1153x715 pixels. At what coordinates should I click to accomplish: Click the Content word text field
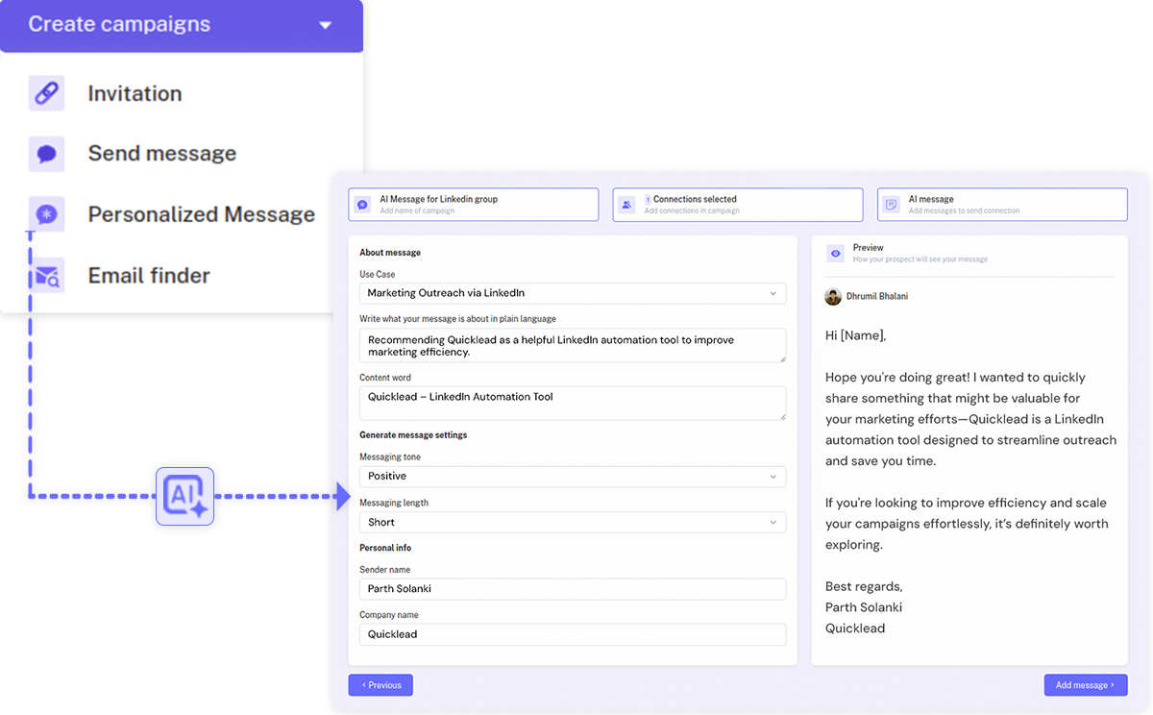573,404
